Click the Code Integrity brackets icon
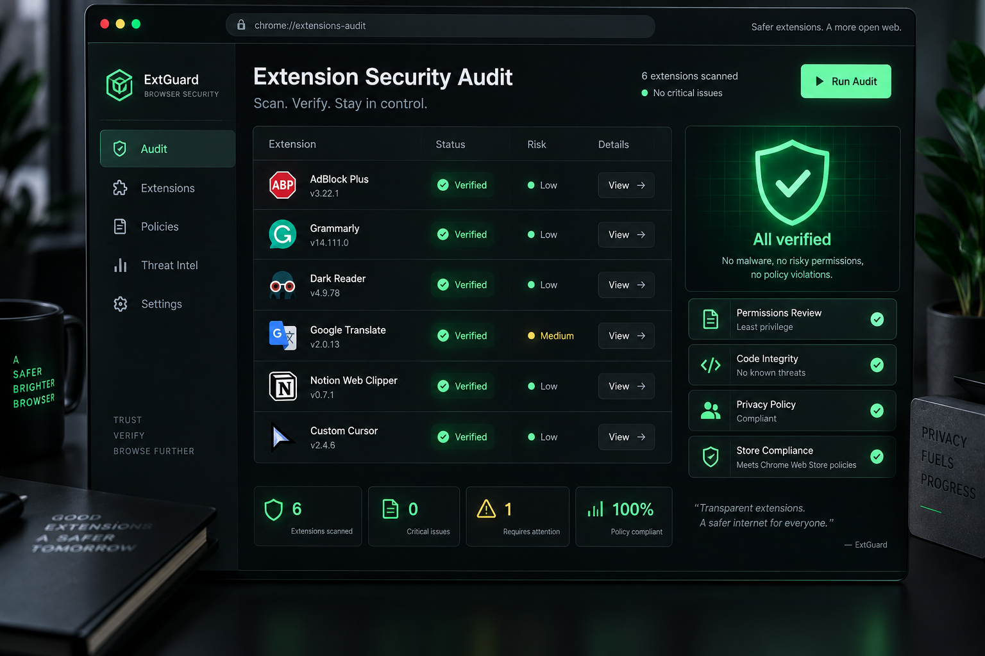The height and width of the screenshot is (656, 985). point(711,365)
